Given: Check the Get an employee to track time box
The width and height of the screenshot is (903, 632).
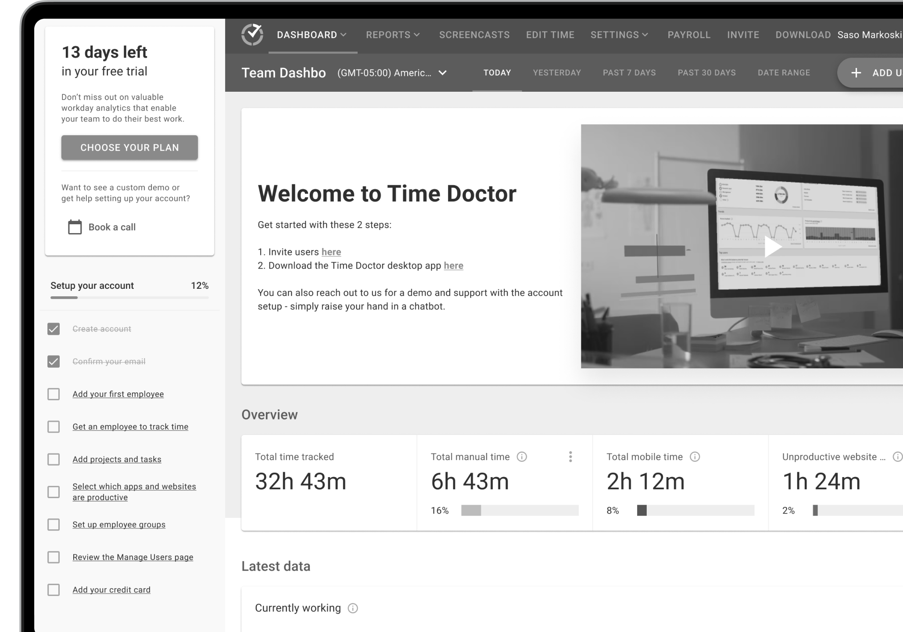Looking at the screenshot, I should tap(54, 427).
